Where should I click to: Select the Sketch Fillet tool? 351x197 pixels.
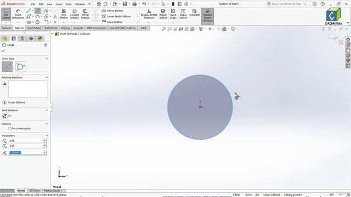[46, 22]
